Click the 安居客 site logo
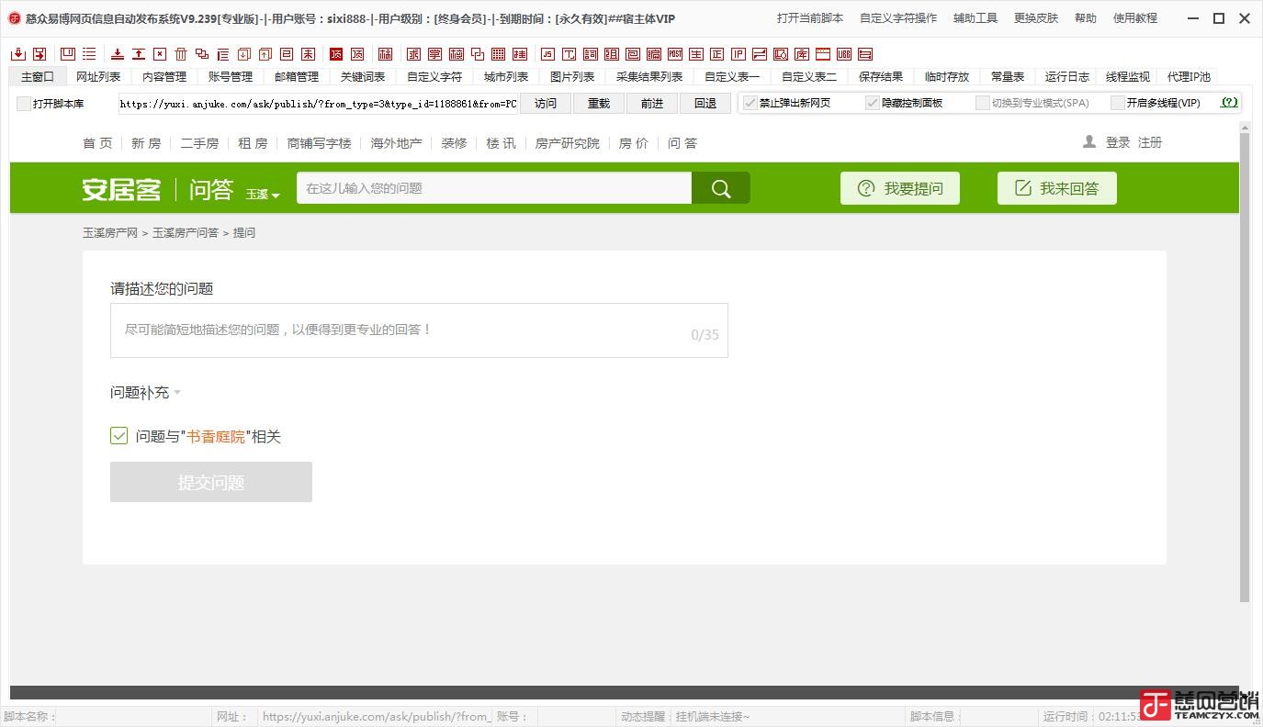Viewport: 1263px width, 727px height. click(x=121, y=189)
